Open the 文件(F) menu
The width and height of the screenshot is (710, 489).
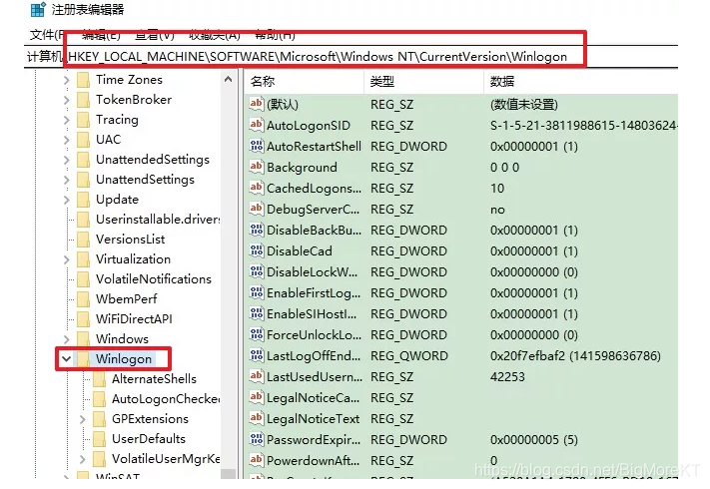(x=45, y=35)
